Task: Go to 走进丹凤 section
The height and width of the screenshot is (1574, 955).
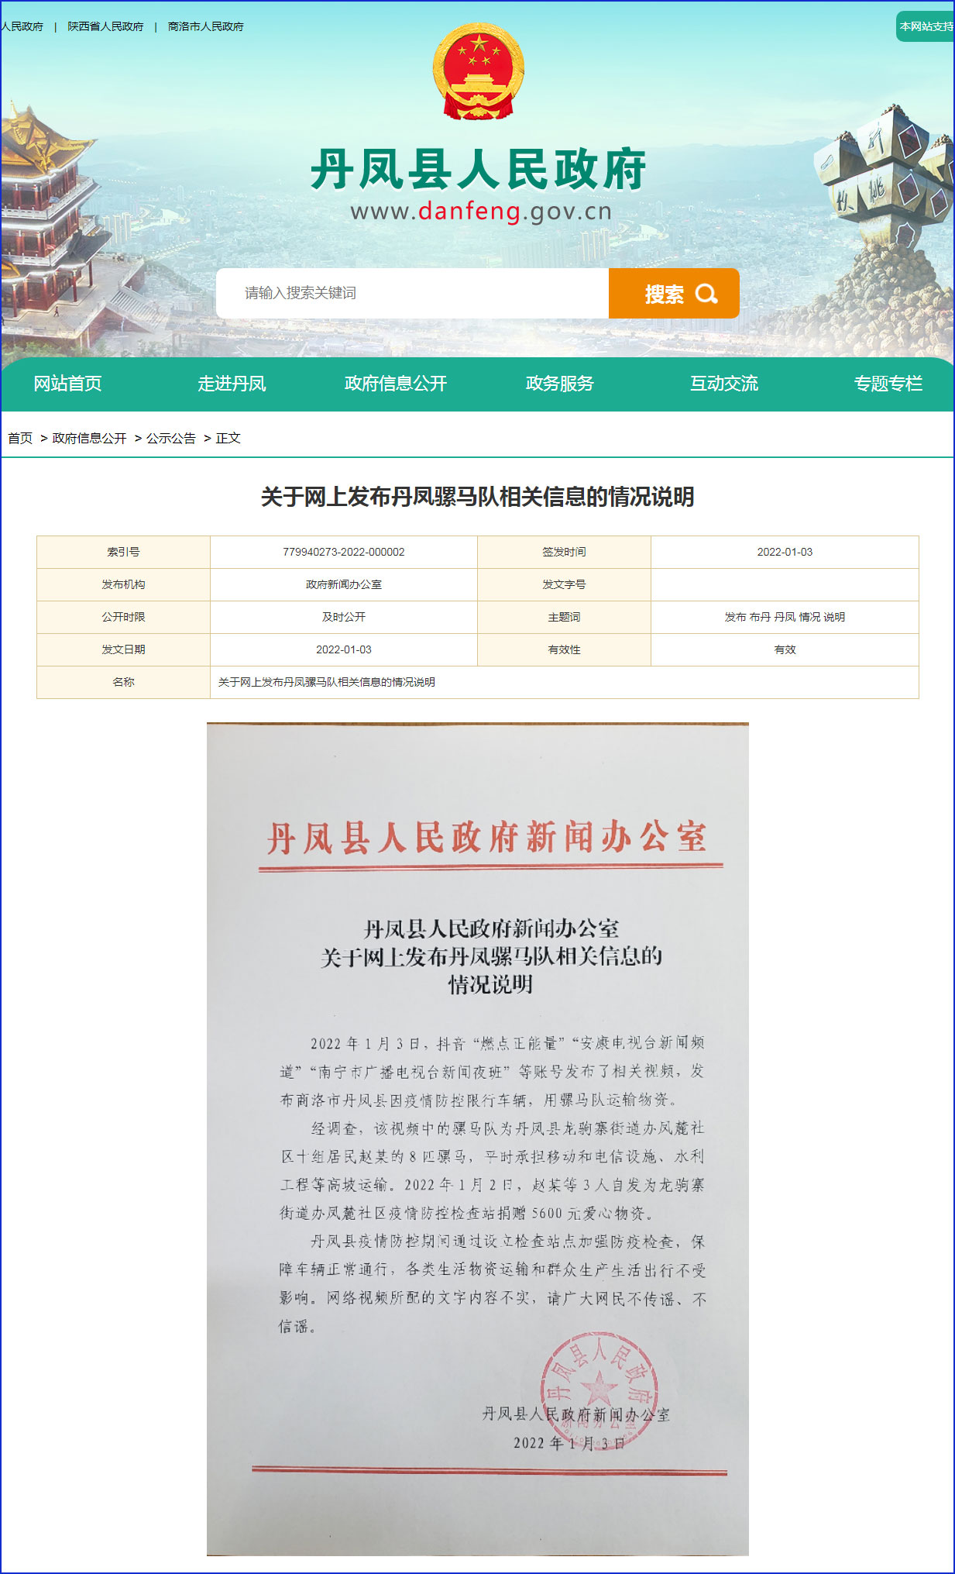Action: tap(232, 384)
